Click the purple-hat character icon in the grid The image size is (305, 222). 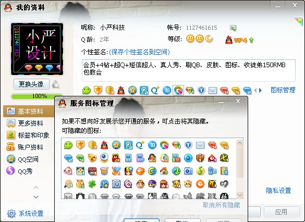152,184
